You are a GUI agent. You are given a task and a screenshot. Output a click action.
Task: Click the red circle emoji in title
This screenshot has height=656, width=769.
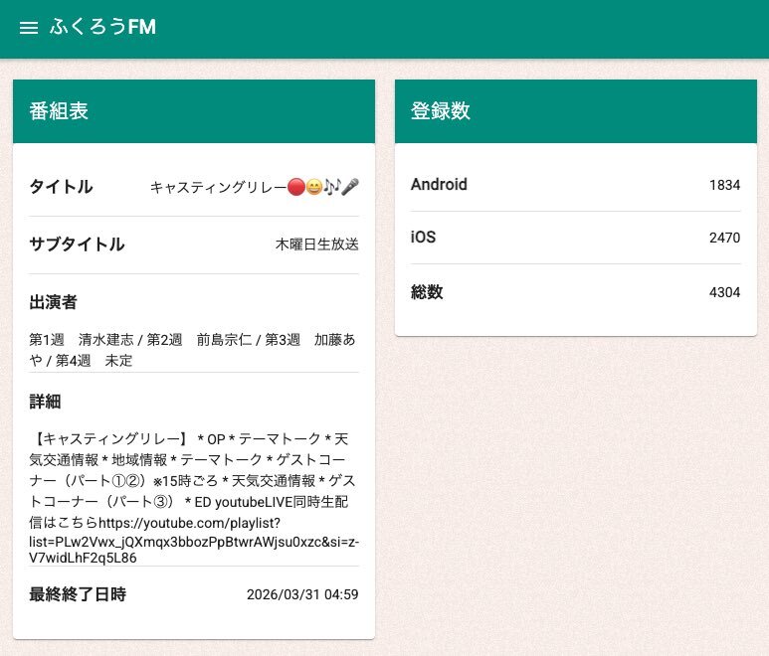[x=295, y=187]
